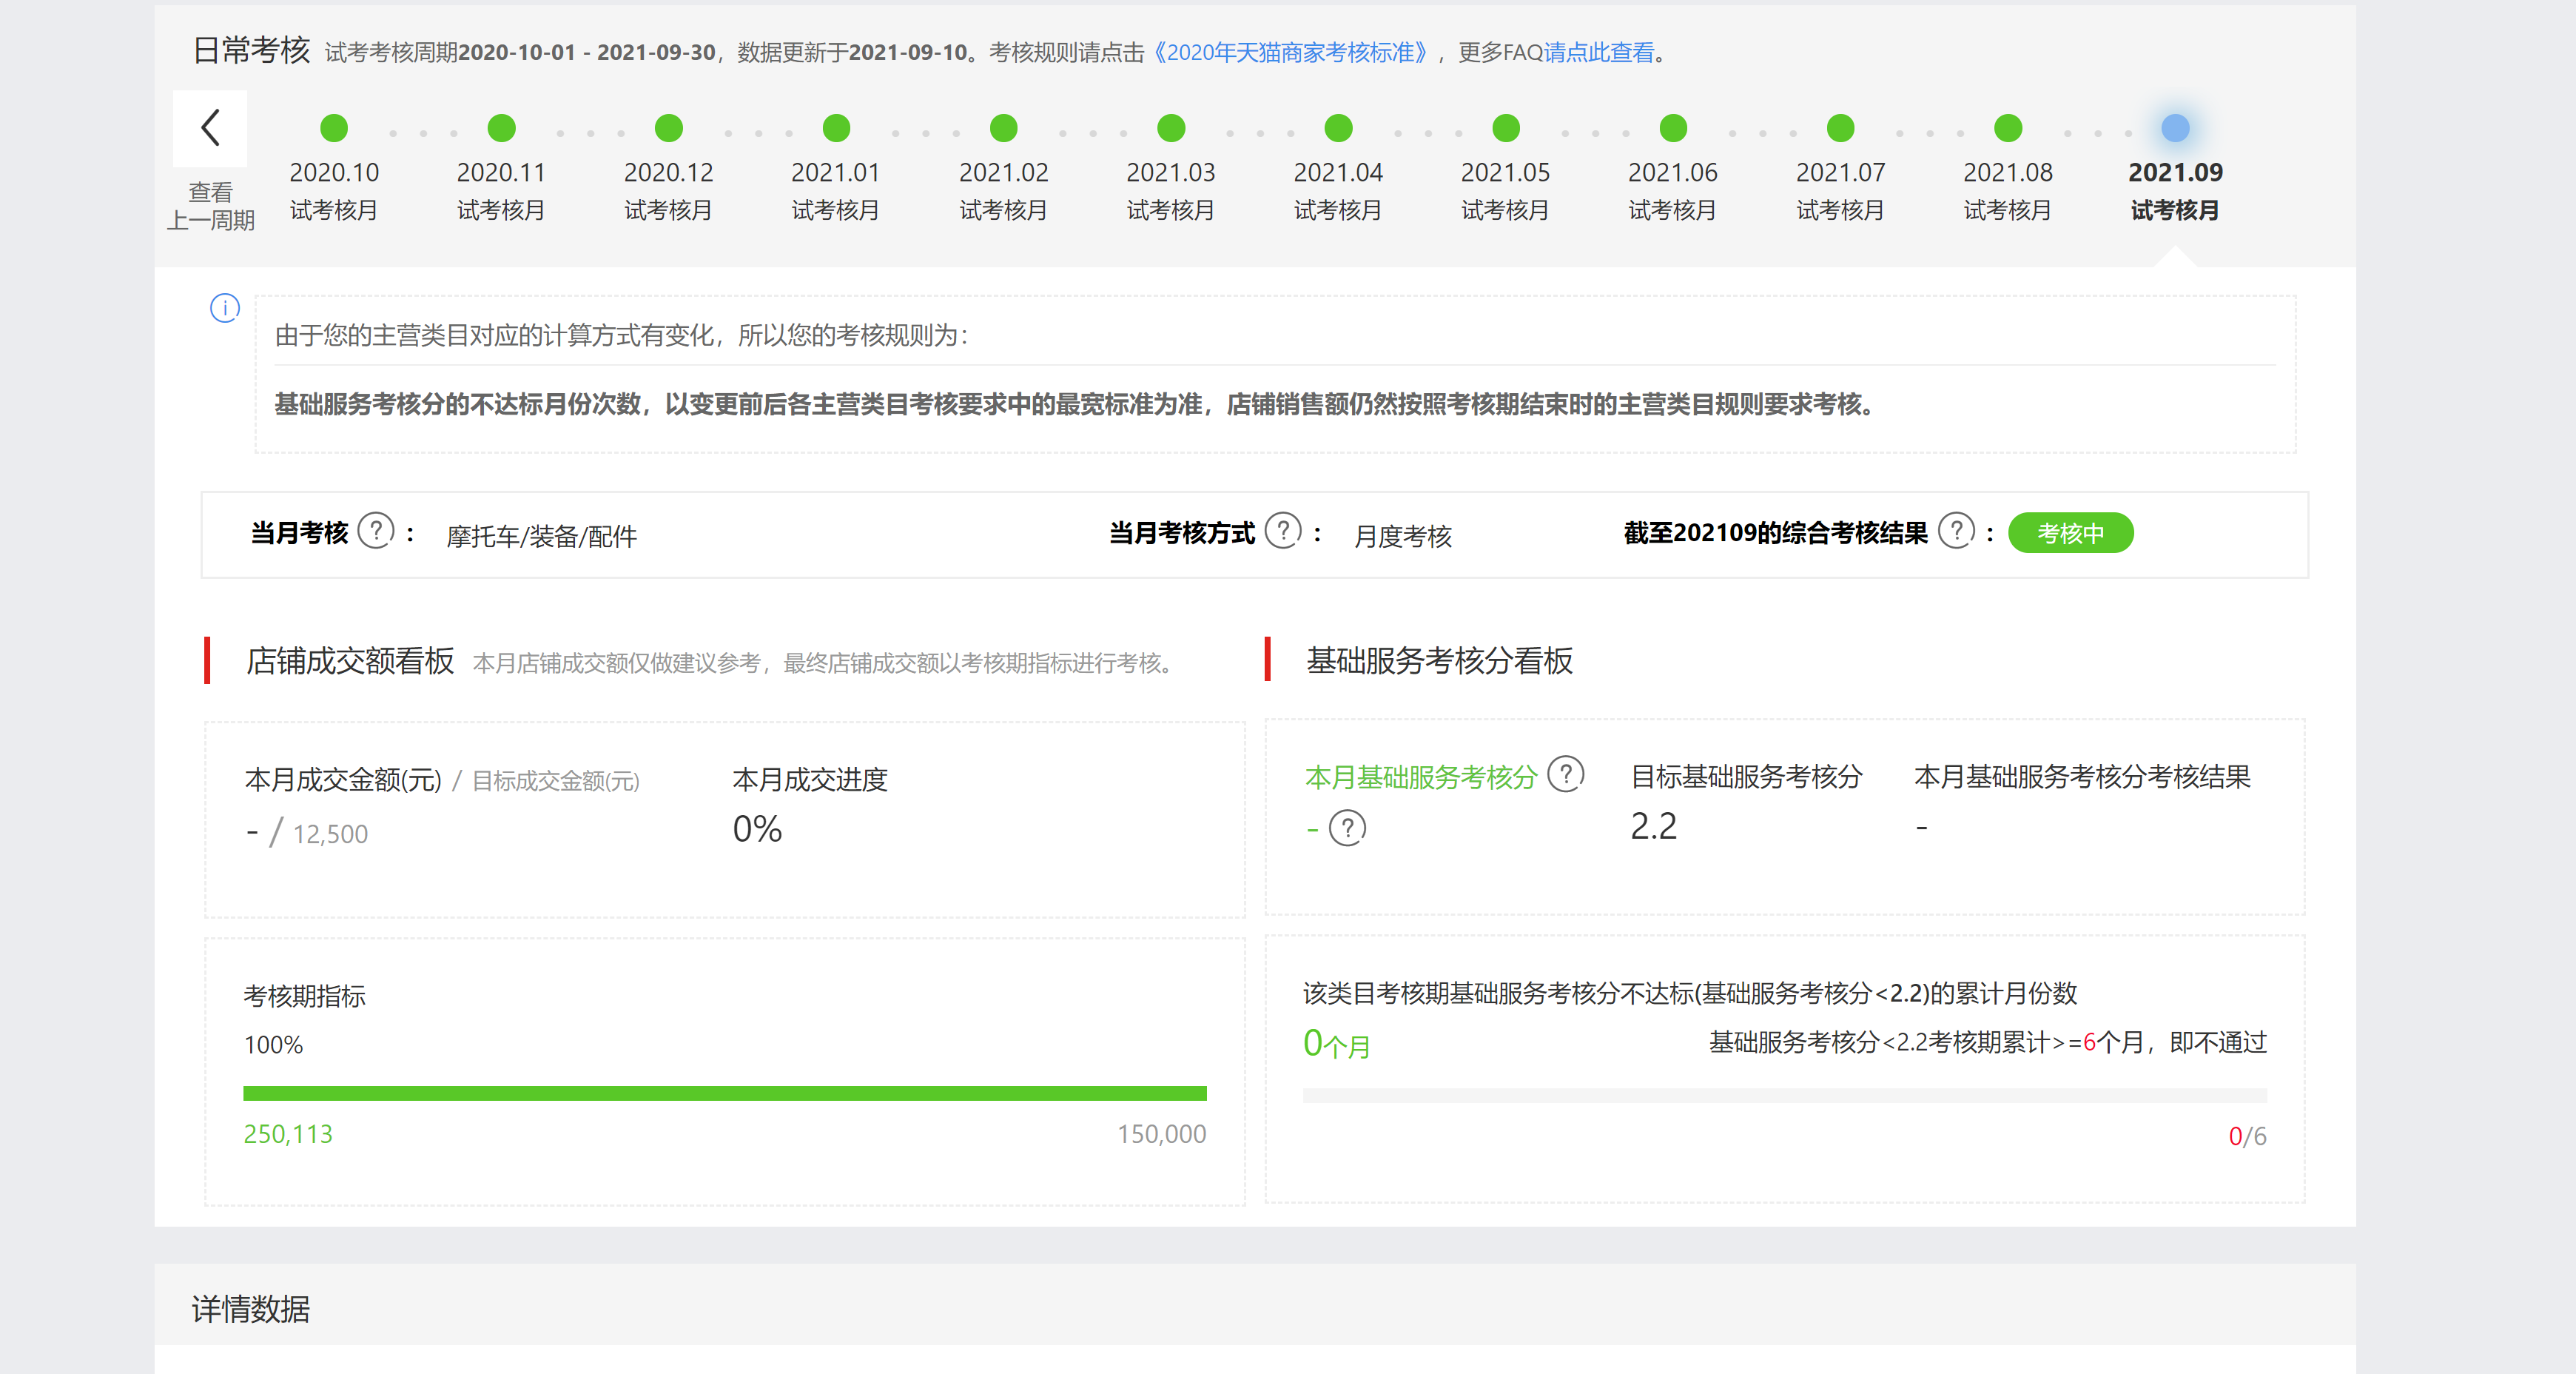The image size is (2576, 1374).
Task: Click the 摩托车/装备/配件 category text
Action: coord(541,537)
